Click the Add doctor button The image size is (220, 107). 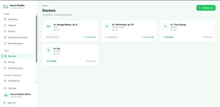[x=206, y=8]
